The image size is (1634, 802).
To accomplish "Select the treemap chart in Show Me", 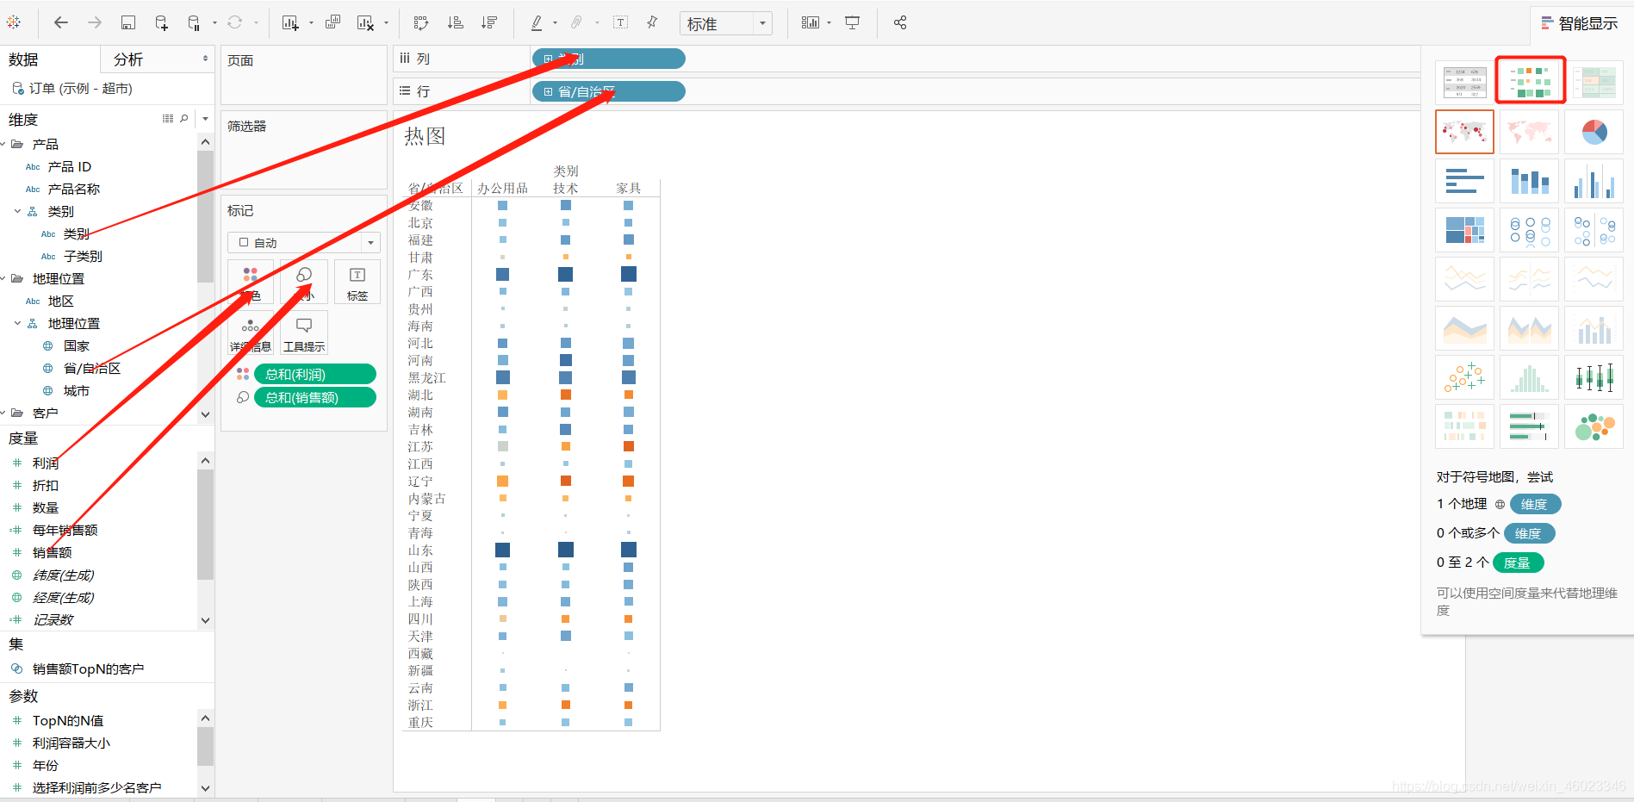I will tap(1465, 230).
